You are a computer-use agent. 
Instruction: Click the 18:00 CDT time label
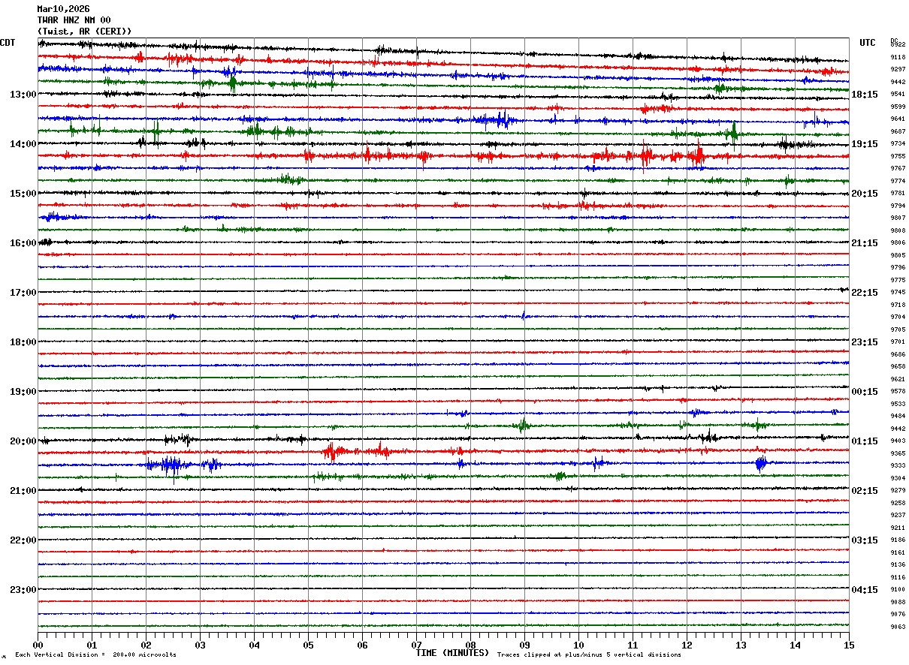[23, 342]
